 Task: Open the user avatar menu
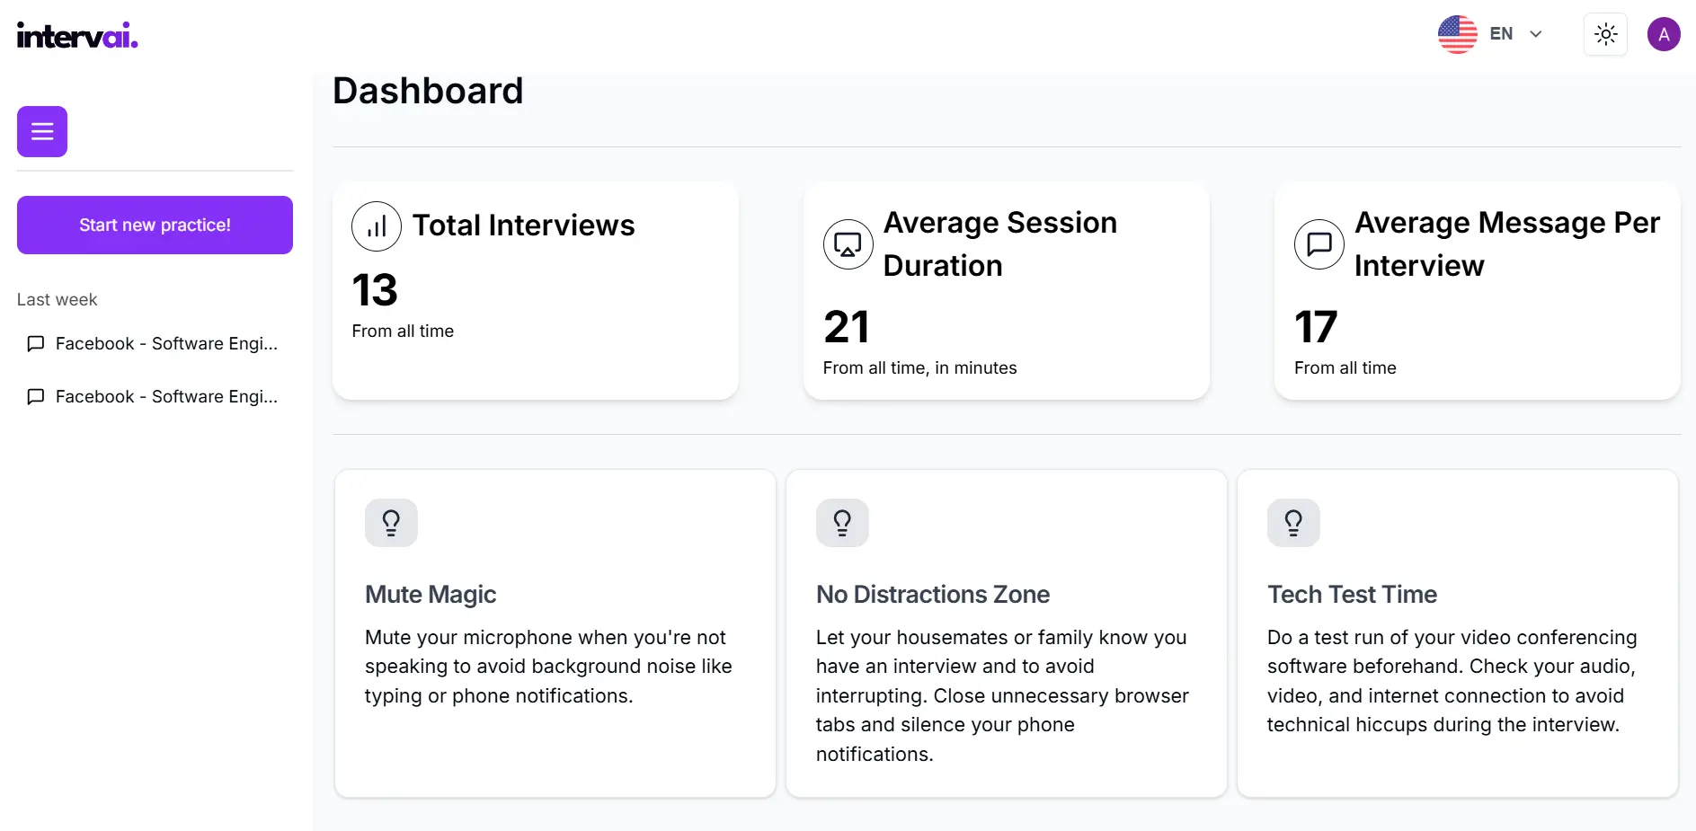(1664, 34)
